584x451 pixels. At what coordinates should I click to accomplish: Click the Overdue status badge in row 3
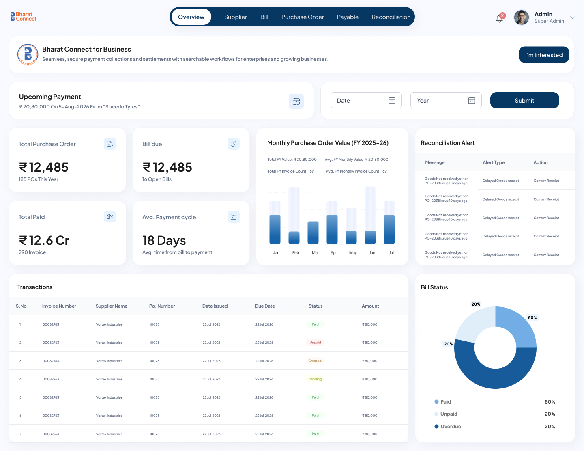[315, 361]
